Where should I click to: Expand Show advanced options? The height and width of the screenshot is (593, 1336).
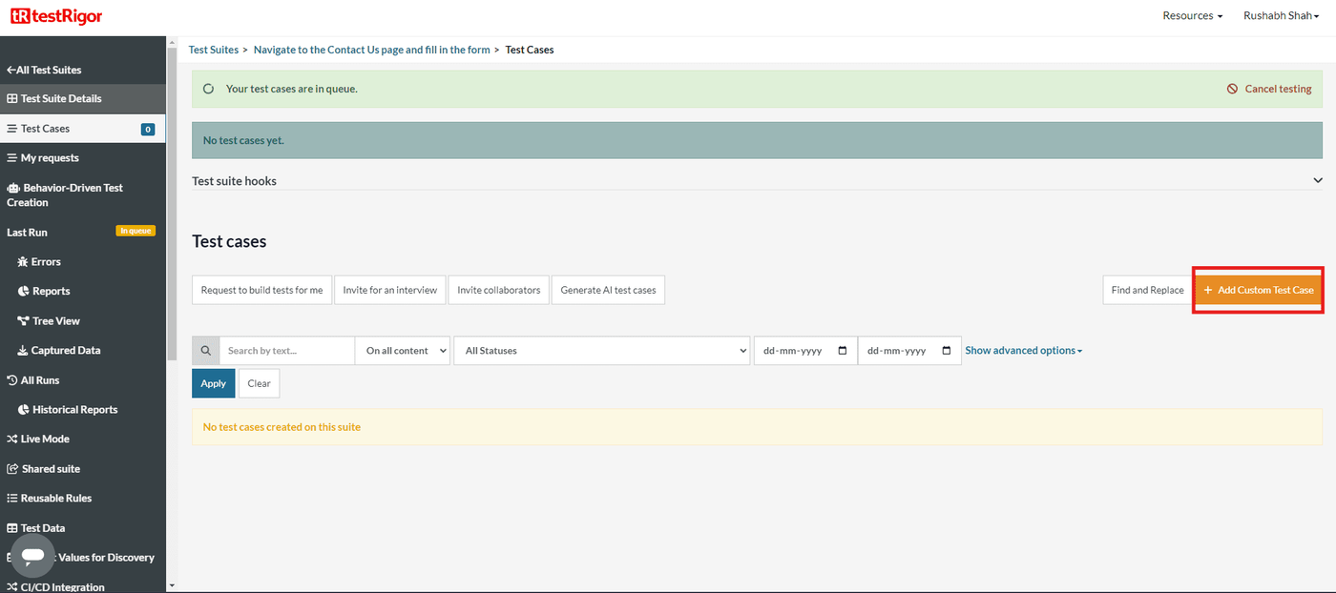1024,351
